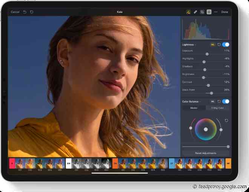Click the color wheel center point
Image resolution: width=249 pixels, height=192 pixels.
[206, 130]
